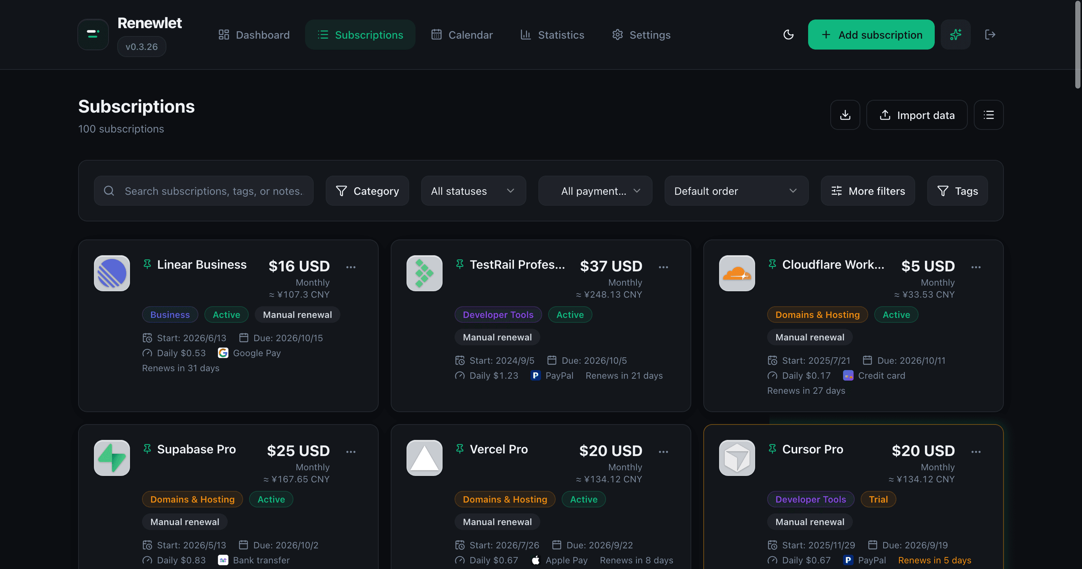Toggle pin icon on Supabase Pro

pos(147,449)
